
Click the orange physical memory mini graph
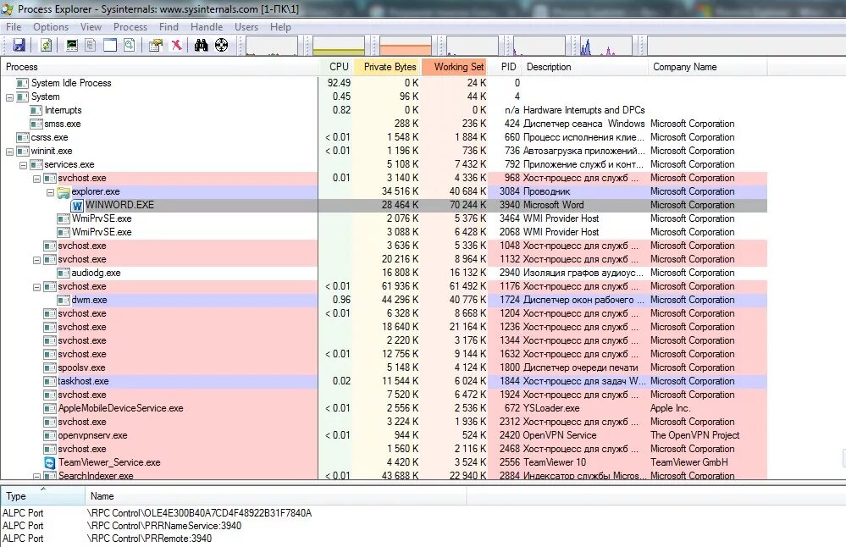(x=405, y=46)
